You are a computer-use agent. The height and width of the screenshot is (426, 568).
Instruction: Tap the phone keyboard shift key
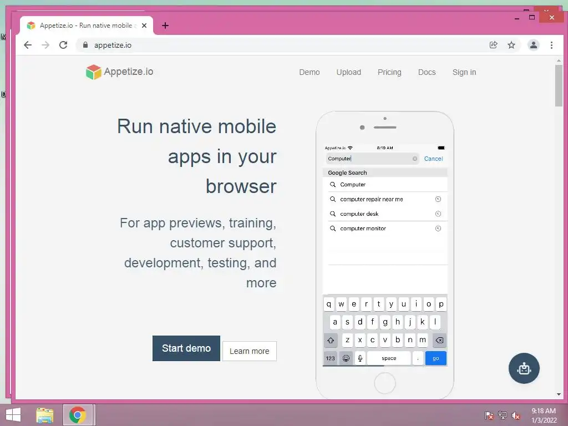[331, 340]
